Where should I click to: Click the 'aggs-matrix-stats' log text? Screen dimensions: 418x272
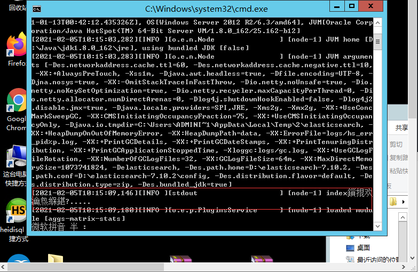pyautogui.click(x=85, y=219)
